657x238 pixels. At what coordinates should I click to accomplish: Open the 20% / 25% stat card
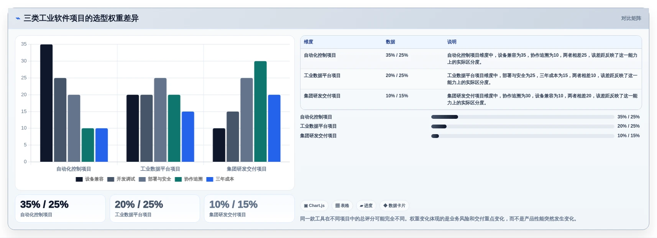(x=155, y=208)
